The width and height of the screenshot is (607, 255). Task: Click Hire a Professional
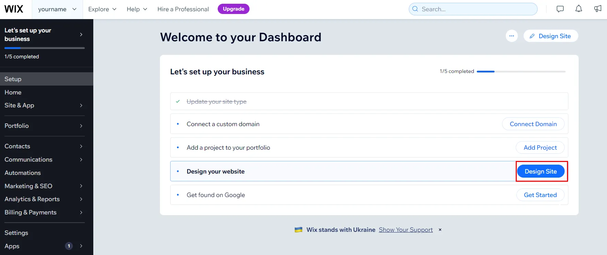coord(183,9)
